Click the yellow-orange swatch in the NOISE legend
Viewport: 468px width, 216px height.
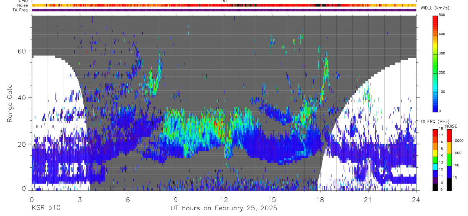[x=449, y=148]
